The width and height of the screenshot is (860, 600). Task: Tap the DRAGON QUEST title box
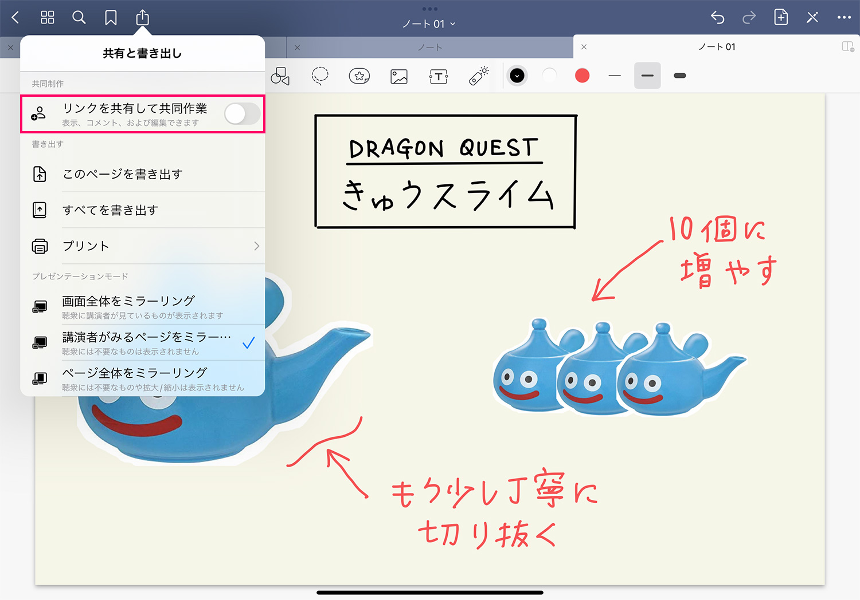pyautogui.click(x=445, y=171)
